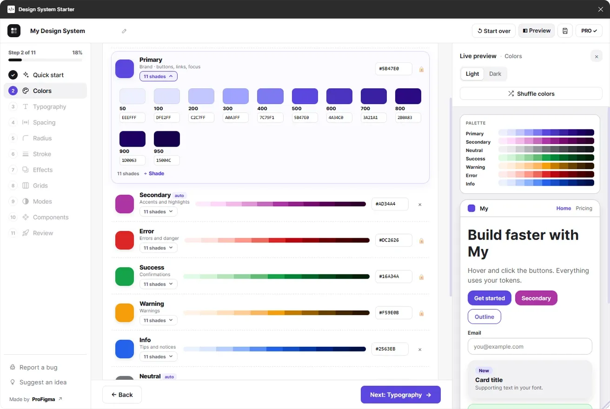Click the Modes half-circle icon in the sidebar
610x409 pixels.
[26, 201]
